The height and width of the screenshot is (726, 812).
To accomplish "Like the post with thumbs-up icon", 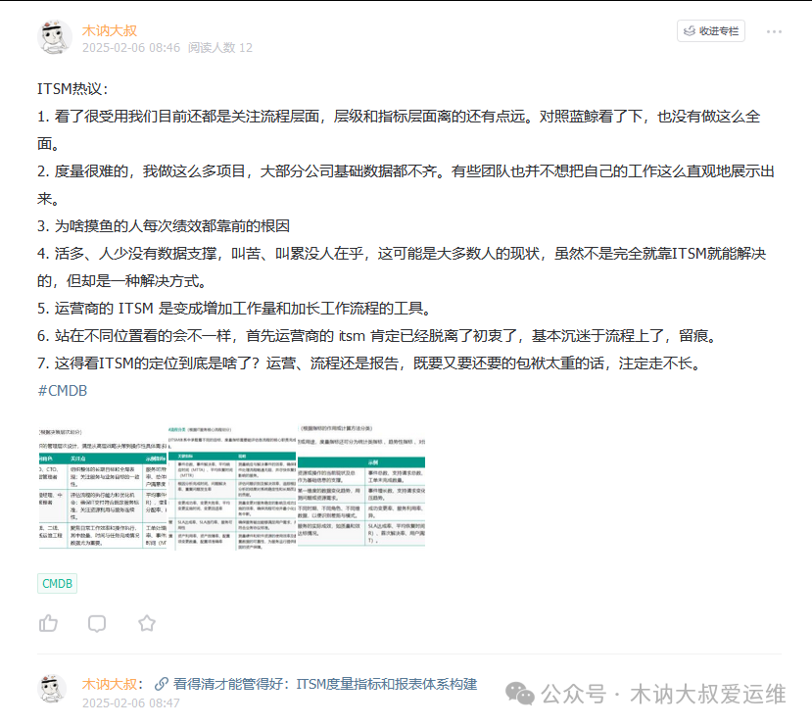I will pyautogui.click(x=48, y=623).
